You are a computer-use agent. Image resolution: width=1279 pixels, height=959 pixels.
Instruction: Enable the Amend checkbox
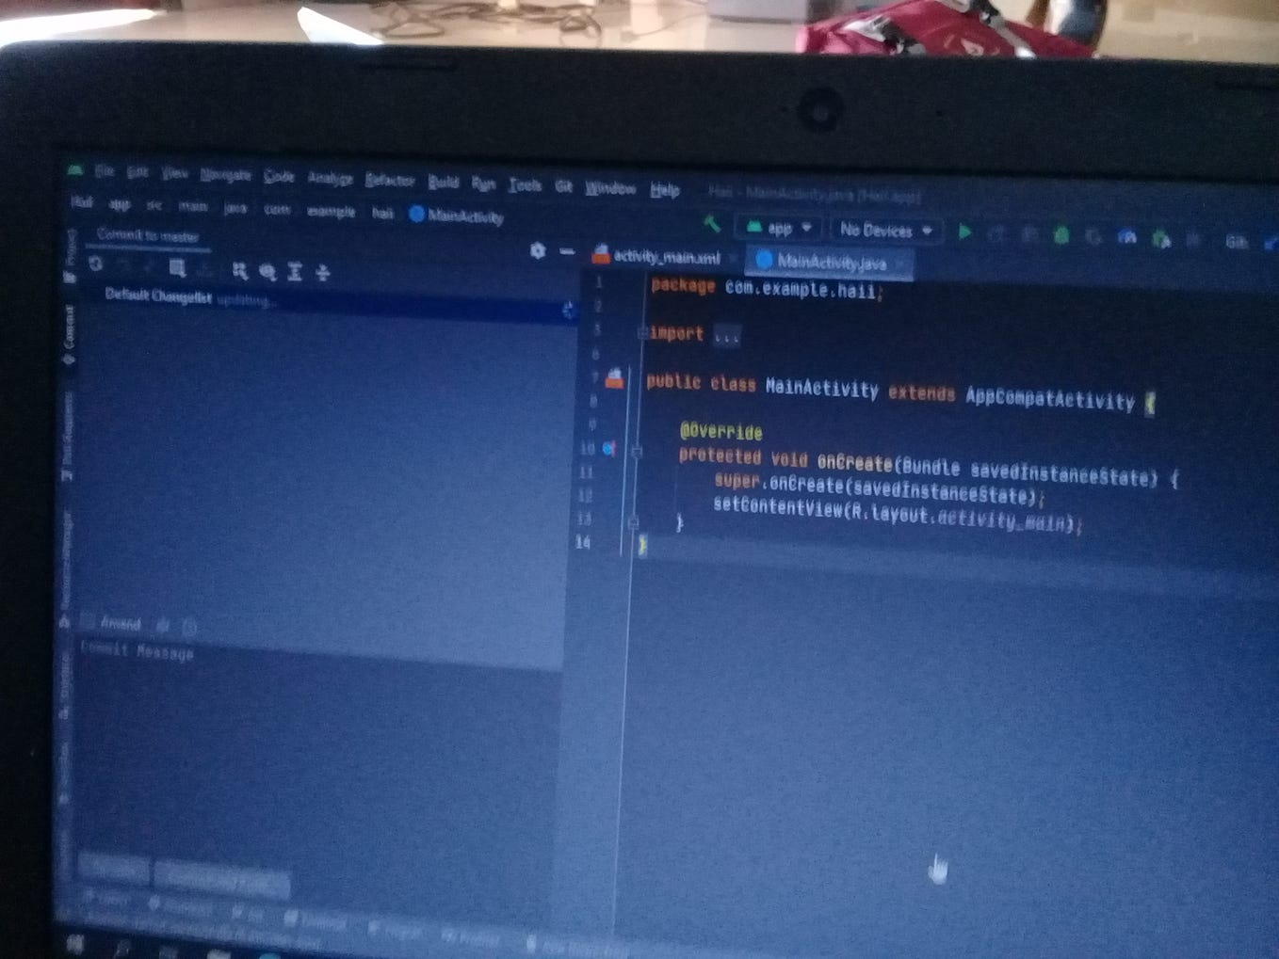click(x=87, y=624)
